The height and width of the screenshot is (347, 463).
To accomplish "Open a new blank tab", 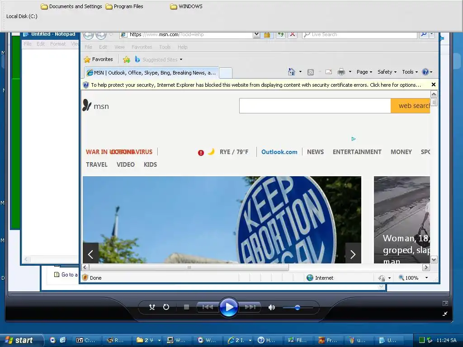I will (226, 73).
